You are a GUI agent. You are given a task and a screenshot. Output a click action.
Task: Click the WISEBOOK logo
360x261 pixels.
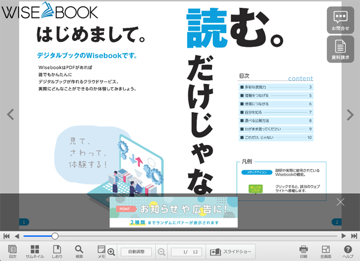[50, 10]
